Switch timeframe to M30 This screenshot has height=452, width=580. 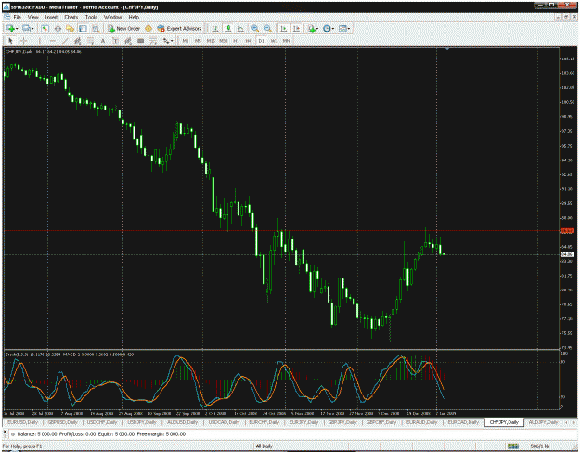(x=224, y=41)
